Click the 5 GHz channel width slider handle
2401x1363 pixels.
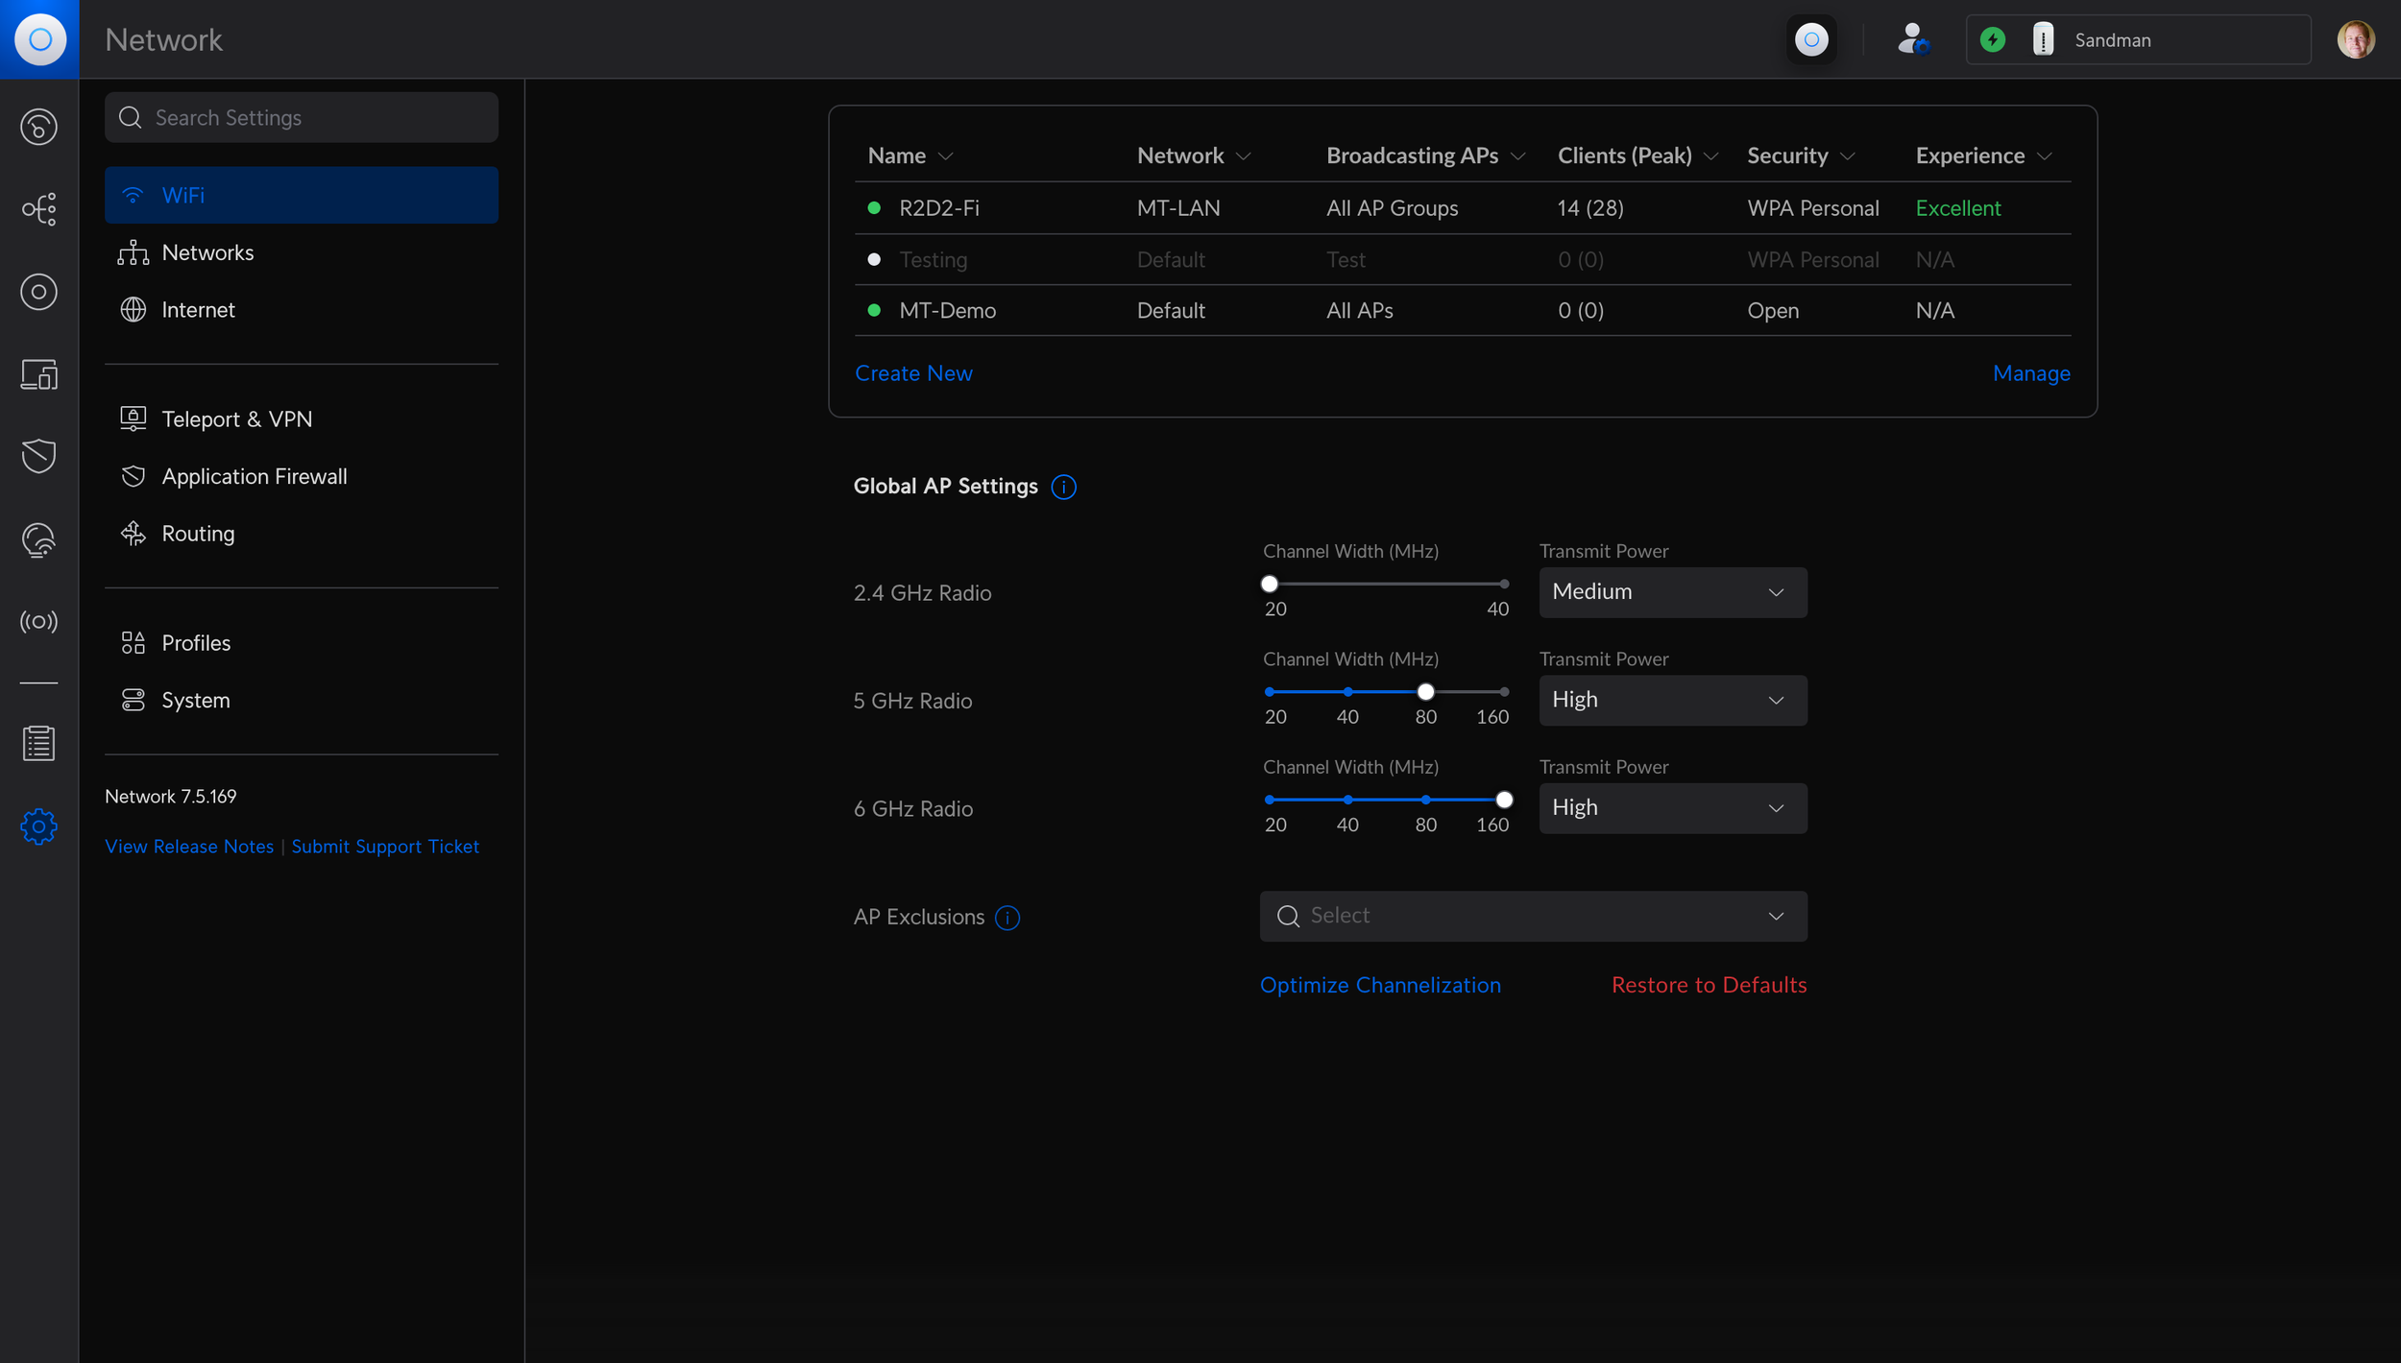pyautogui.click(x=1426, y=692)
